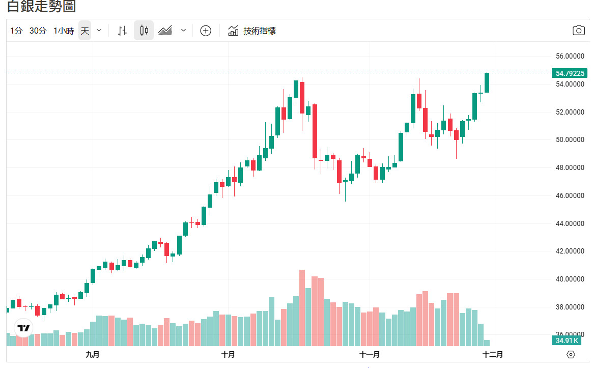Expand the chart style dropdown arrow
The image size is (592, 368).
[x=183, y=31]
